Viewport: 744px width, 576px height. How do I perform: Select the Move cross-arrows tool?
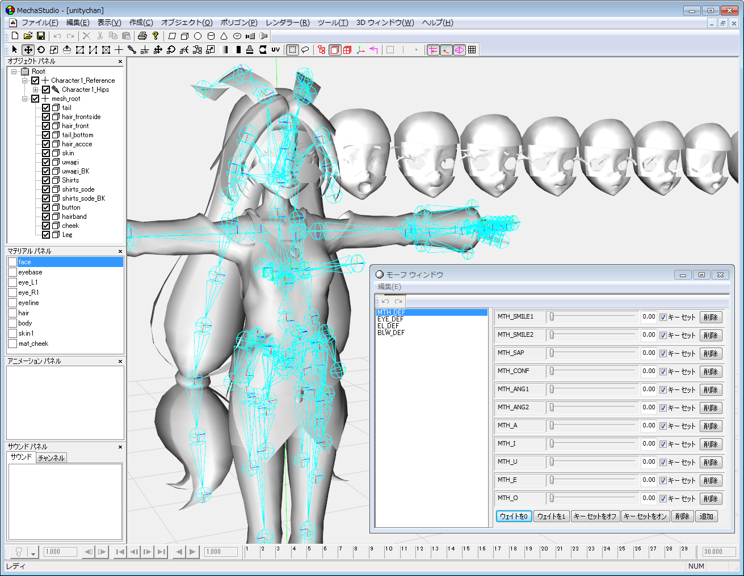click(x=28, y=50)
